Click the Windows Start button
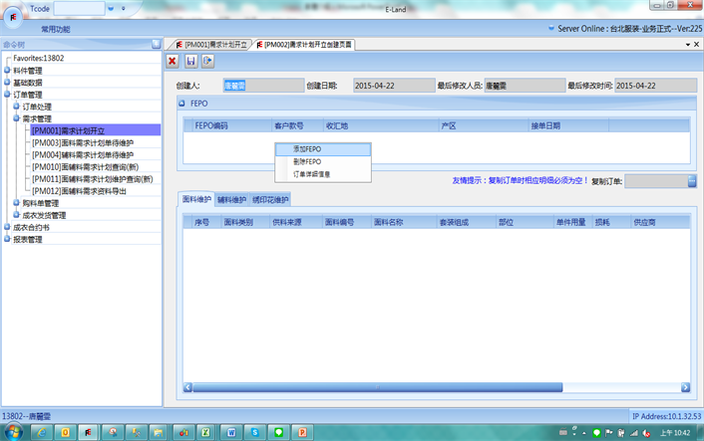This screenshot has height=441, width=704. coord(16,432)
